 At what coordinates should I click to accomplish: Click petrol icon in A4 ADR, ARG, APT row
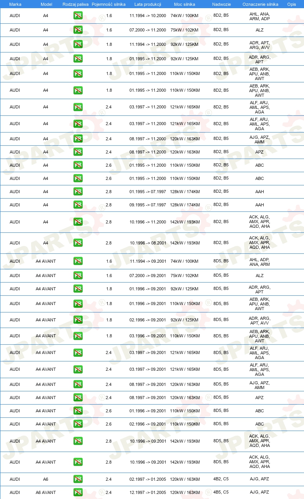[x=78, y=59]
